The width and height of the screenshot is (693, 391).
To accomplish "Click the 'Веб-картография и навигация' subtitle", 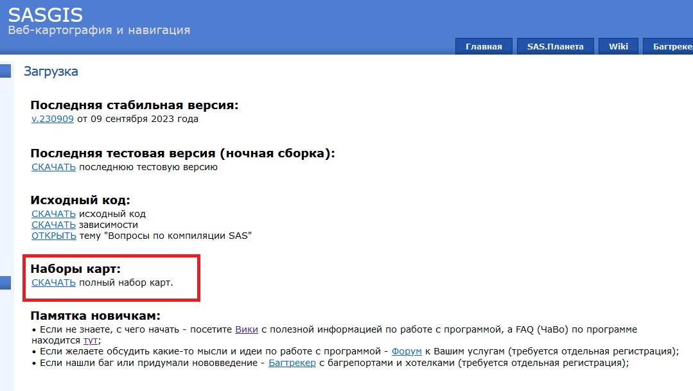I will click(x=99, y=30).
